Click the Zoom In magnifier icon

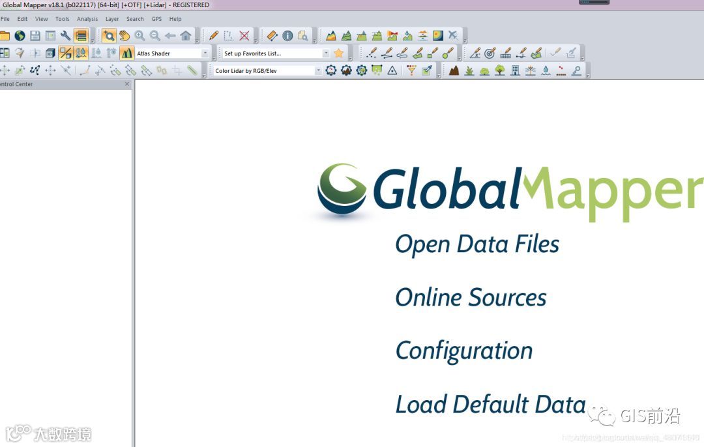(x=139, y=35)
